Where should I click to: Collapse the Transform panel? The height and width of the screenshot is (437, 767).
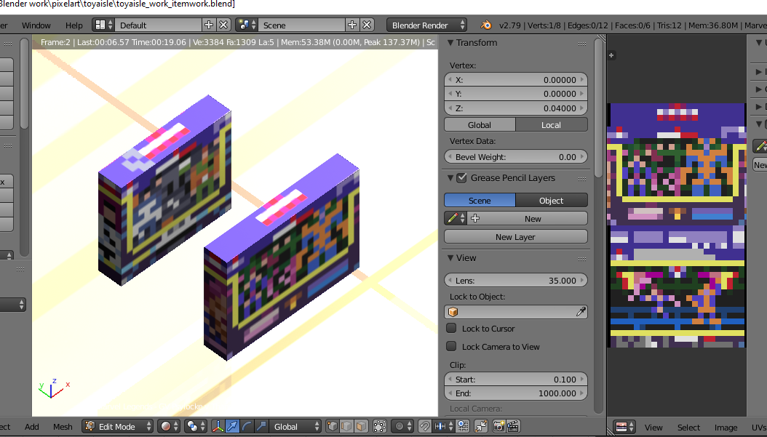pos(450,43)
